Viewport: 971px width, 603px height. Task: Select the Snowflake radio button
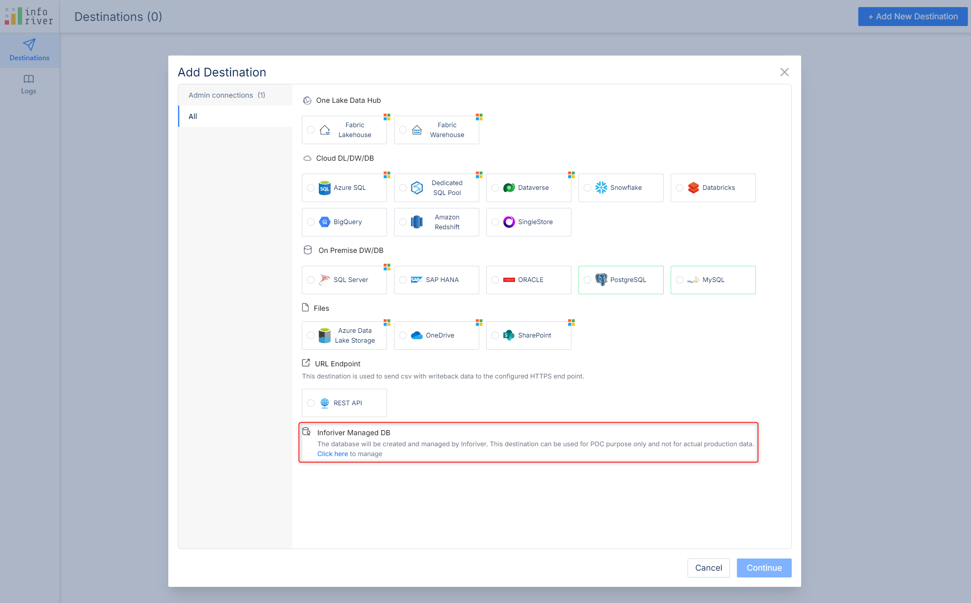point(587,188)
